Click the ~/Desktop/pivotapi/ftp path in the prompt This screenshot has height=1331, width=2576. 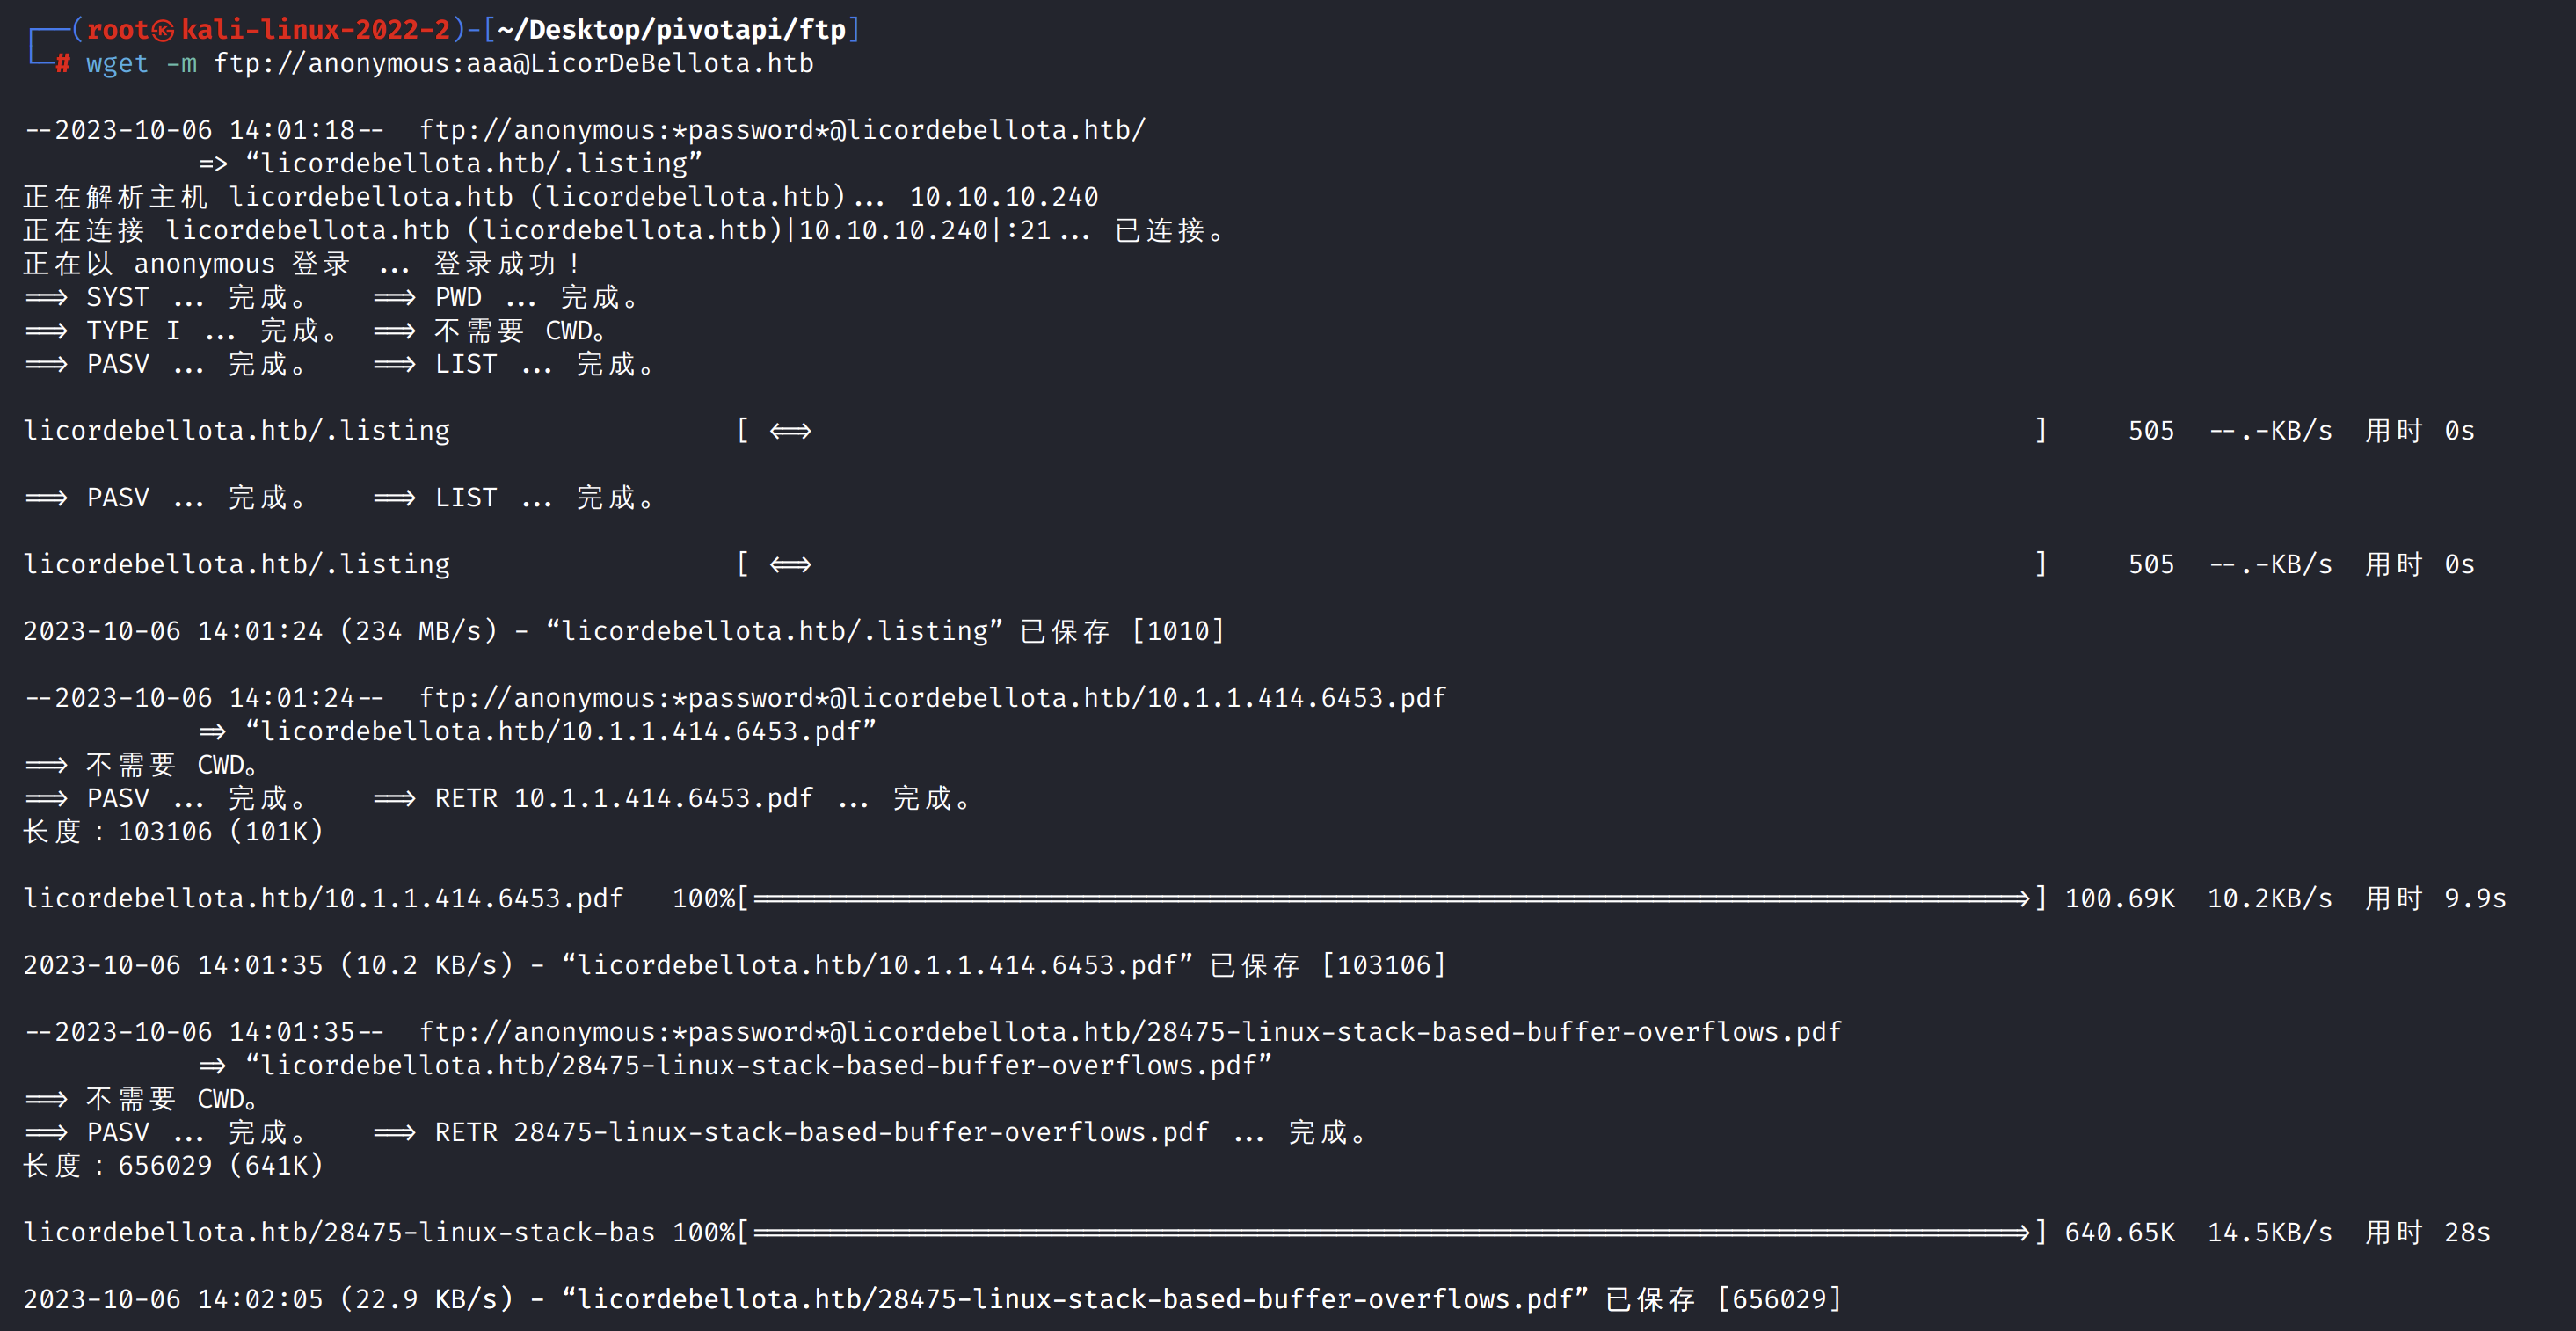(671, 30)
